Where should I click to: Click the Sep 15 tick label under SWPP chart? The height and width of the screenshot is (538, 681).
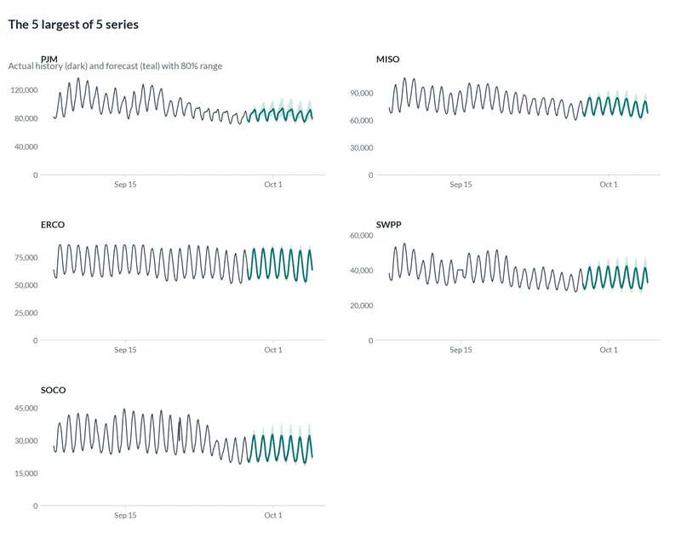461,350
